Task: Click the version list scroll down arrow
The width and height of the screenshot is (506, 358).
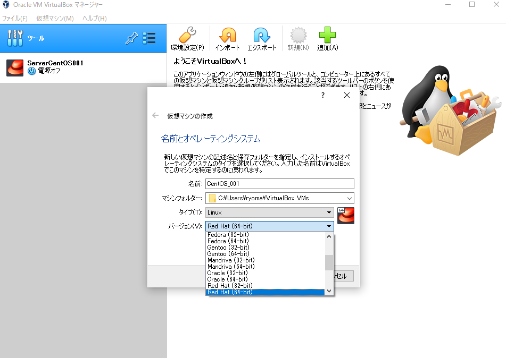Action: [x=329, y=291]
